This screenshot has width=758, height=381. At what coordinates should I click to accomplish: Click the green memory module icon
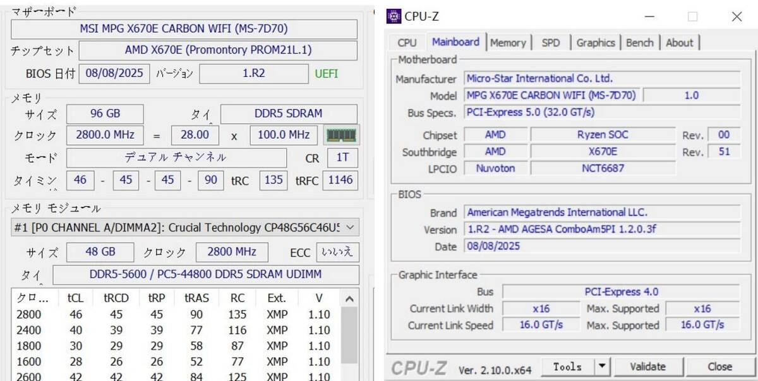(341, 135)
